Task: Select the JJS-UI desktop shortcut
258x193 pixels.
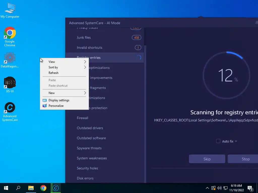Action: tap(10, 85)
